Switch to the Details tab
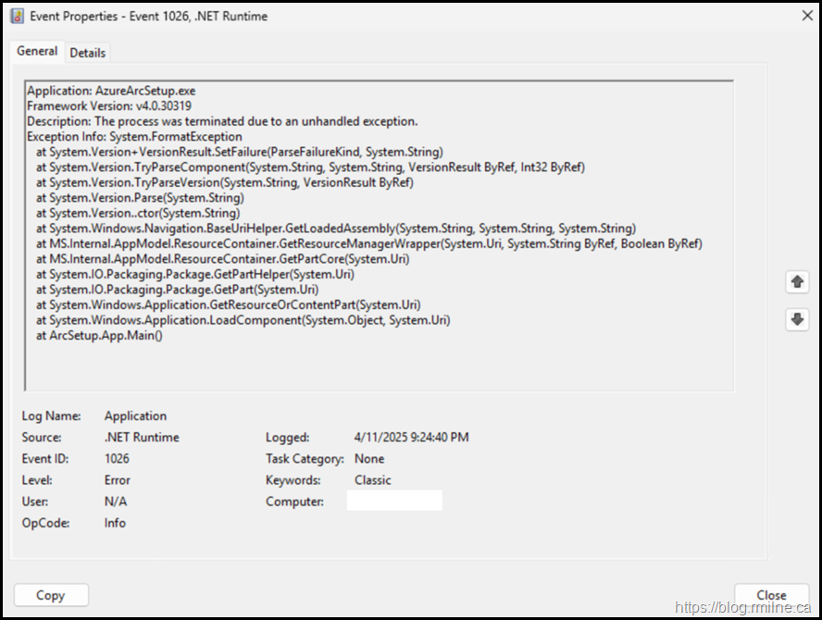822x620 pixels. [x=88, y=53]
